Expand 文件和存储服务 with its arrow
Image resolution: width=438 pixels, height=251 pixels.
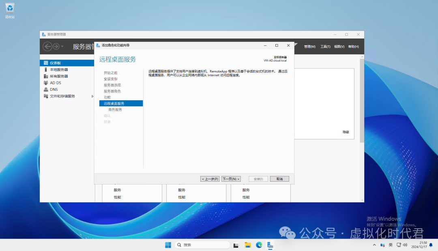pos(92,96)
